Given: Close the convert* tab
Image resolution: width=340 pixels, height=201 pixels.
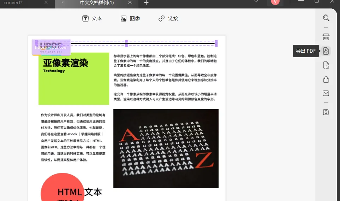Looking at the screenshot, I should pyautogui.click(x=46, y=2).
